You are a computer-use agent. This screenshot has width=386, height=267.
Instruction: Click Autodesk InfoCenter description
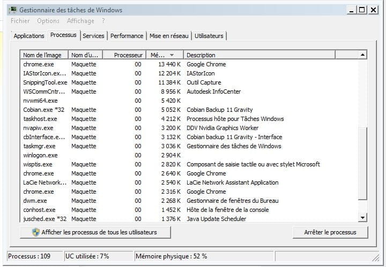214,91
